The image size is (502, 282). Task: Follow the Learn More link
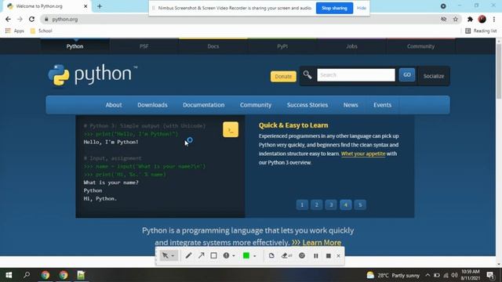coord(322,242)
